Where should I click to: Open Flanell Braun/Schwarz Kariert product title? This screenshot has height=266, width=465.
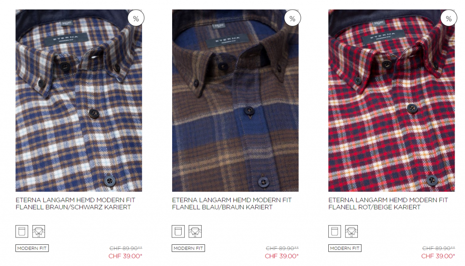tap(75, 203)
